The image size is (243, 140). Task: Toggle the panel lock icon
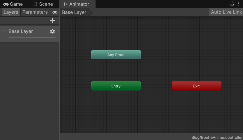click(x=232, y=4)
